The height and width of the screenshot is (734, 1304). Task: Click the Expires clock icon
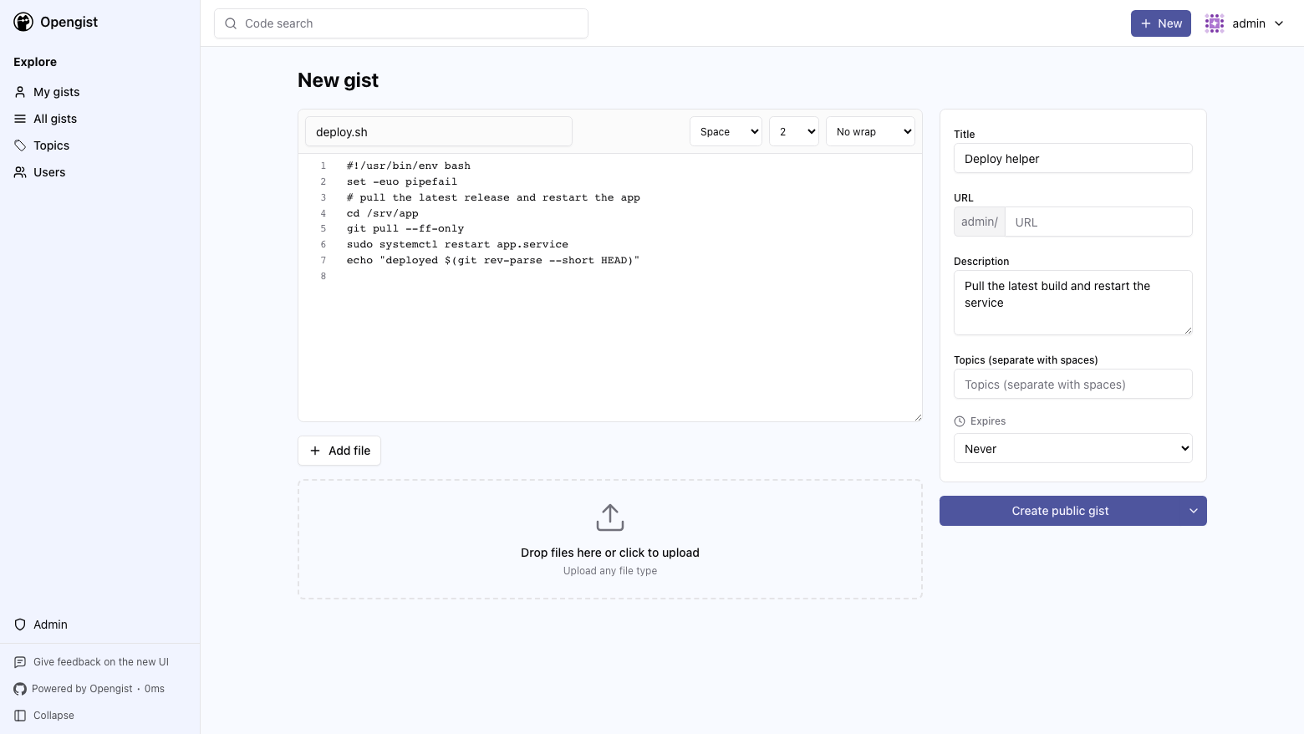pyautogui.click(x=960, y=421)
